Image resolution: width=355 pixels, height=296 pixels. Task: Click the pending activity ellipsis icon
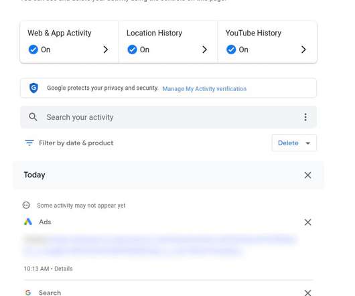[x=26, y=205]
